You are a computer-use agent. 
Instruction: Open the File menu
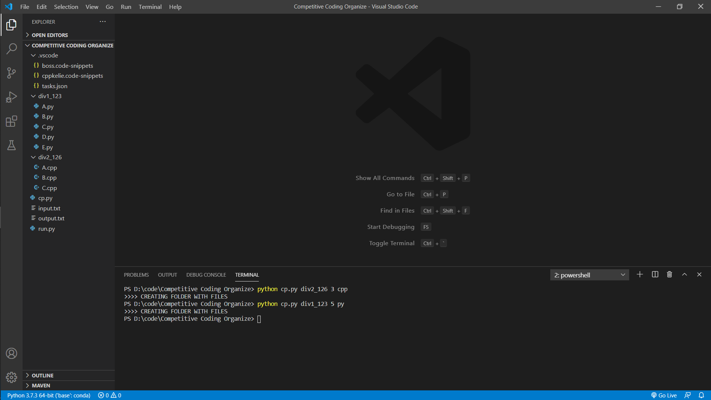coord(25,7)
